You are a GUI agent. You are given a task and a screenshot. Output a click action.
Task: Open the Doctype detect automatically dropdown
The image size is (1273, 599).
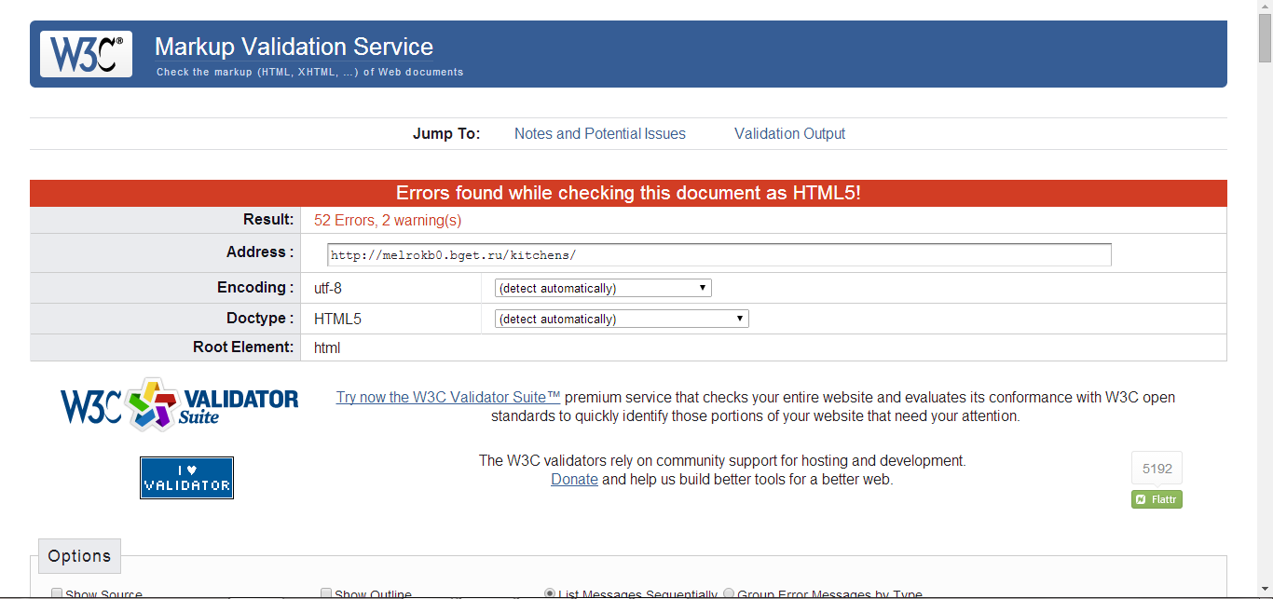click(622, 319)
